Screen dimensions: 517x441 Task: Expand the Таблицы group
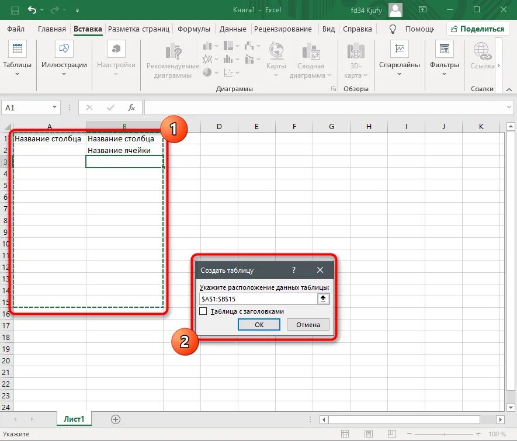coord(17,58)
